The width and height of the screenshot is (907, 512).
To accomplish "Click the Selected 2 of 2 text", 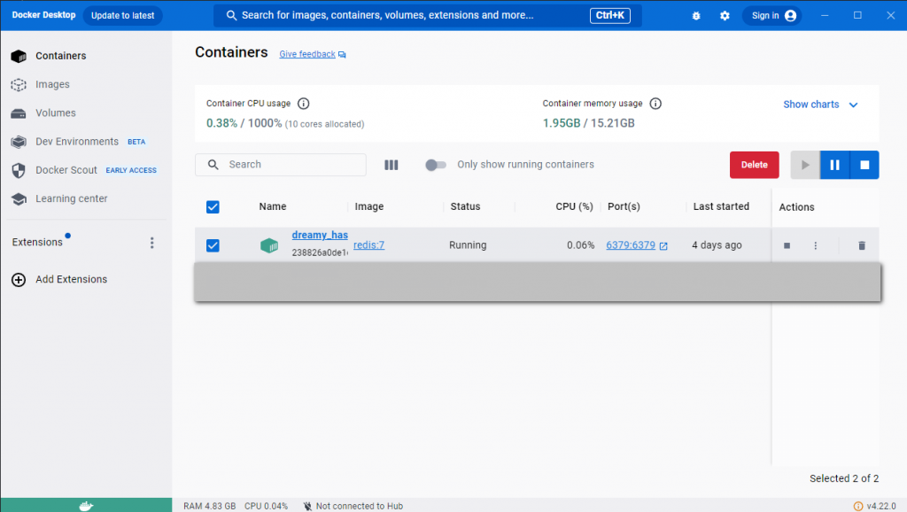I will (x=844, y=478).
